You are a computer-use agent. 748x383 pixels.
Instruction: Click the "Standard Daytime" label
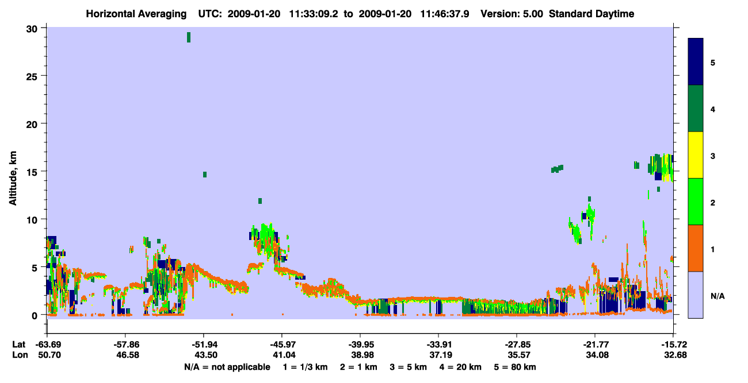tap(591, 14)
